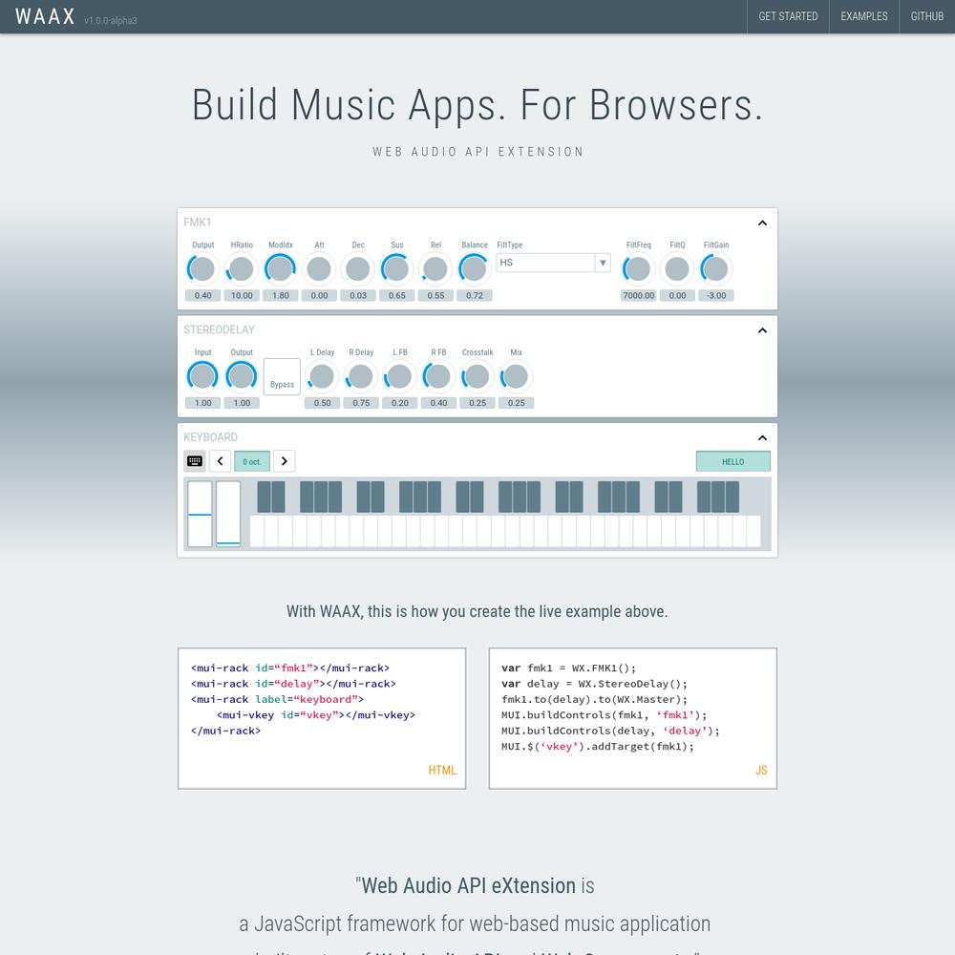Click the StereoDelay Input knob
Image resolution: width=955 pixels, height=955 pixels.
coord(202,376)
